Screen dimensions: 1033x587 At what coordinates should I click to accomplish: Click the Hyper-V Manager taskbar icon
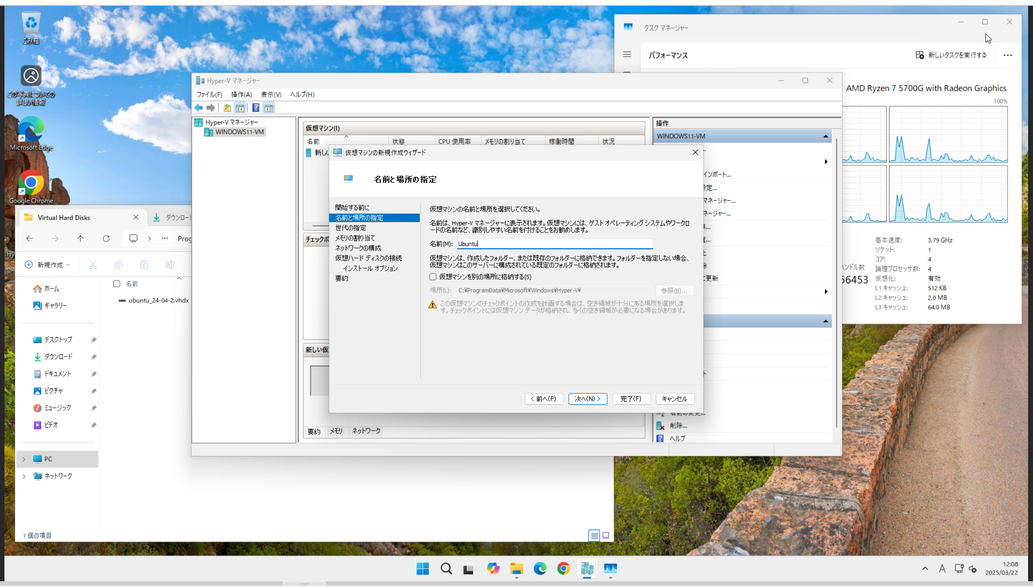click(587, 568)
